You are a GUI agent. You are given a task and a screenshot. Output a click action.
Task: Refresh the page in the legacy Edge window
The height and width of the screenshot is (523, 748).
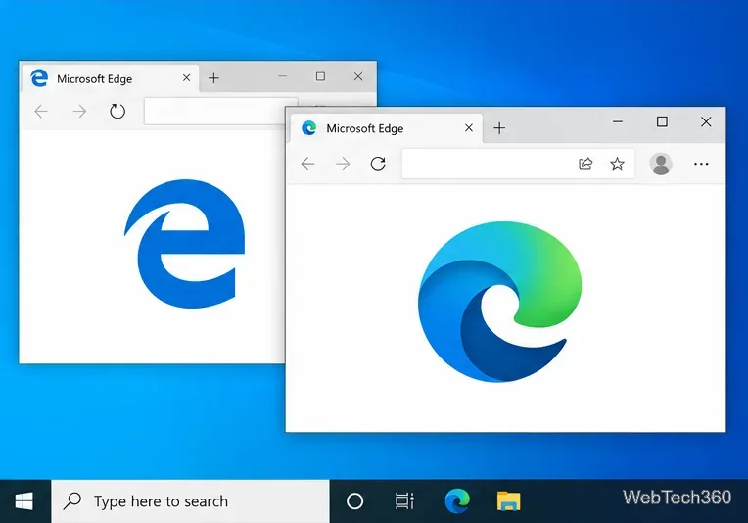click(117, 112)
